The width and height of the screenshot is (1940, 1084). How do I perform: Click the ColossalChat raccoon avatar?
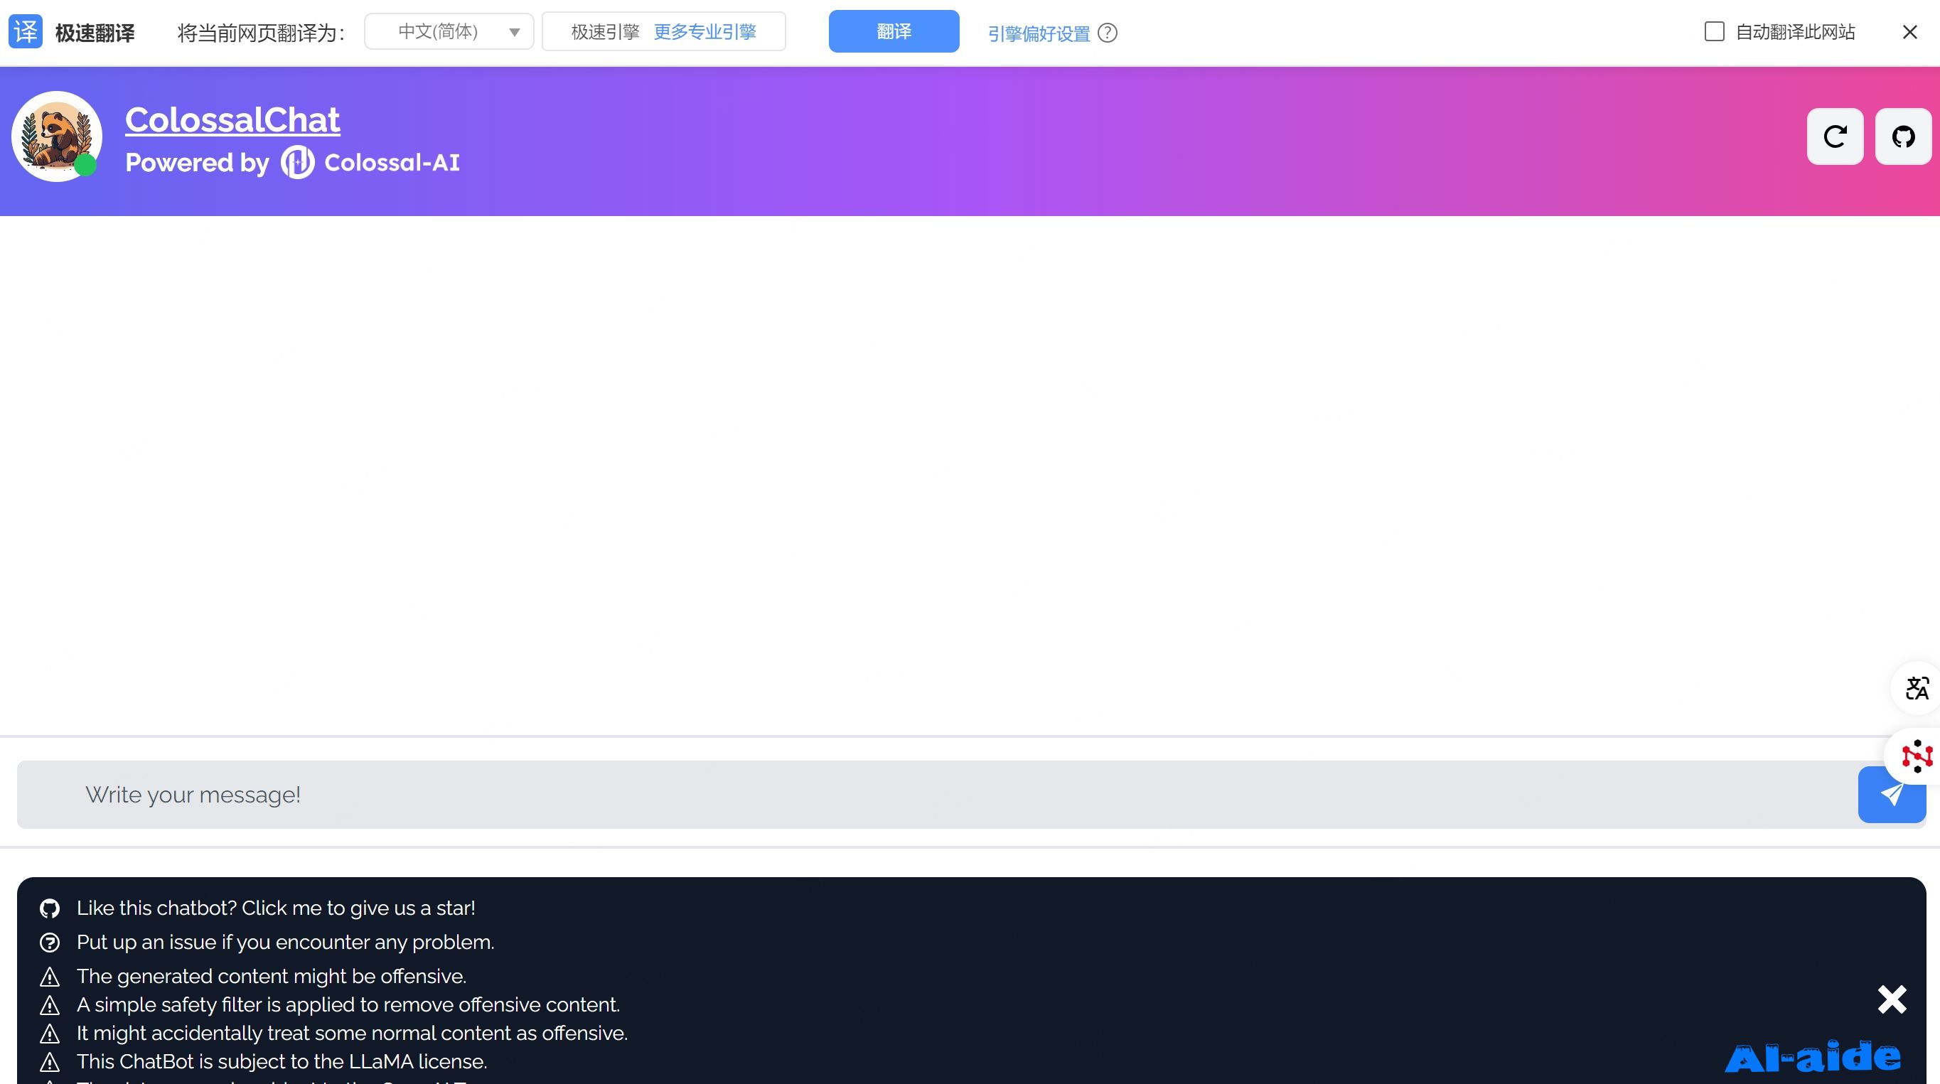click(56, 136)
